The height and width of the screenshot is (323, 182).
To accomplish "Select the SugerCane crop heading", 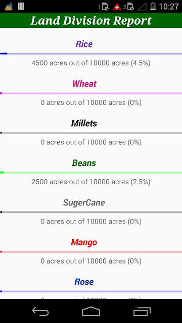I will click(84, 203).
